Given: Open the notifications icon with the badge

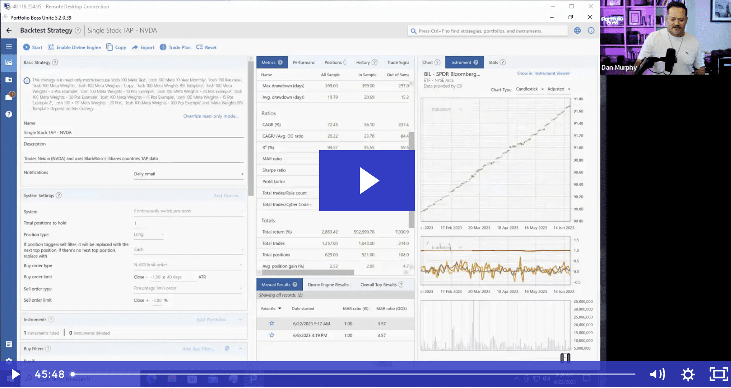Looking at the screenshot, I should pos(9,96).
